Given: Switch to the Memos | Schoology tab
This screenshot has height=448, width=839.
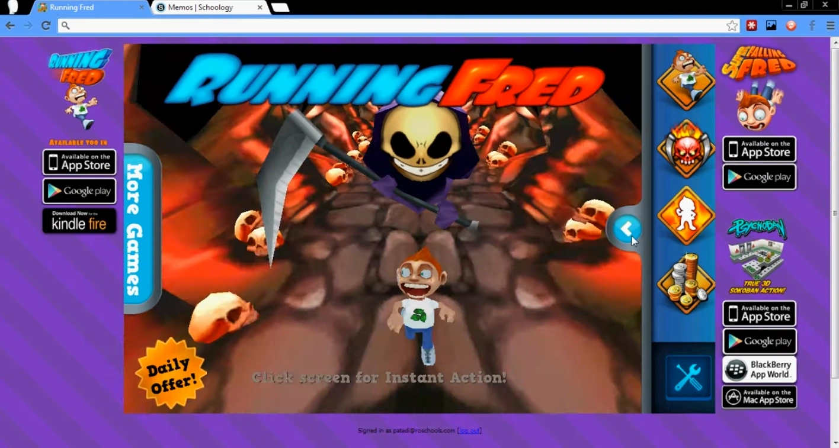Looking at the screenshot, I should tap(209, 8).
